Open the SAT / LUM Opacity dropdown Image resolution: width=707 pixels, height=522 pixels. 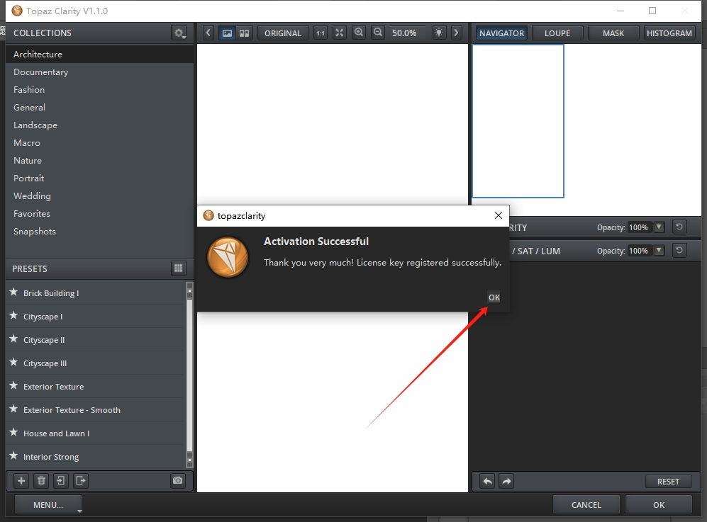pyautogui.click(x=659, y=251)
